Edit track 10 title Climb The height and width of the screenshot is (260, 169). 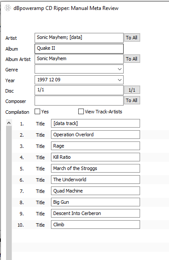point(96,225)
